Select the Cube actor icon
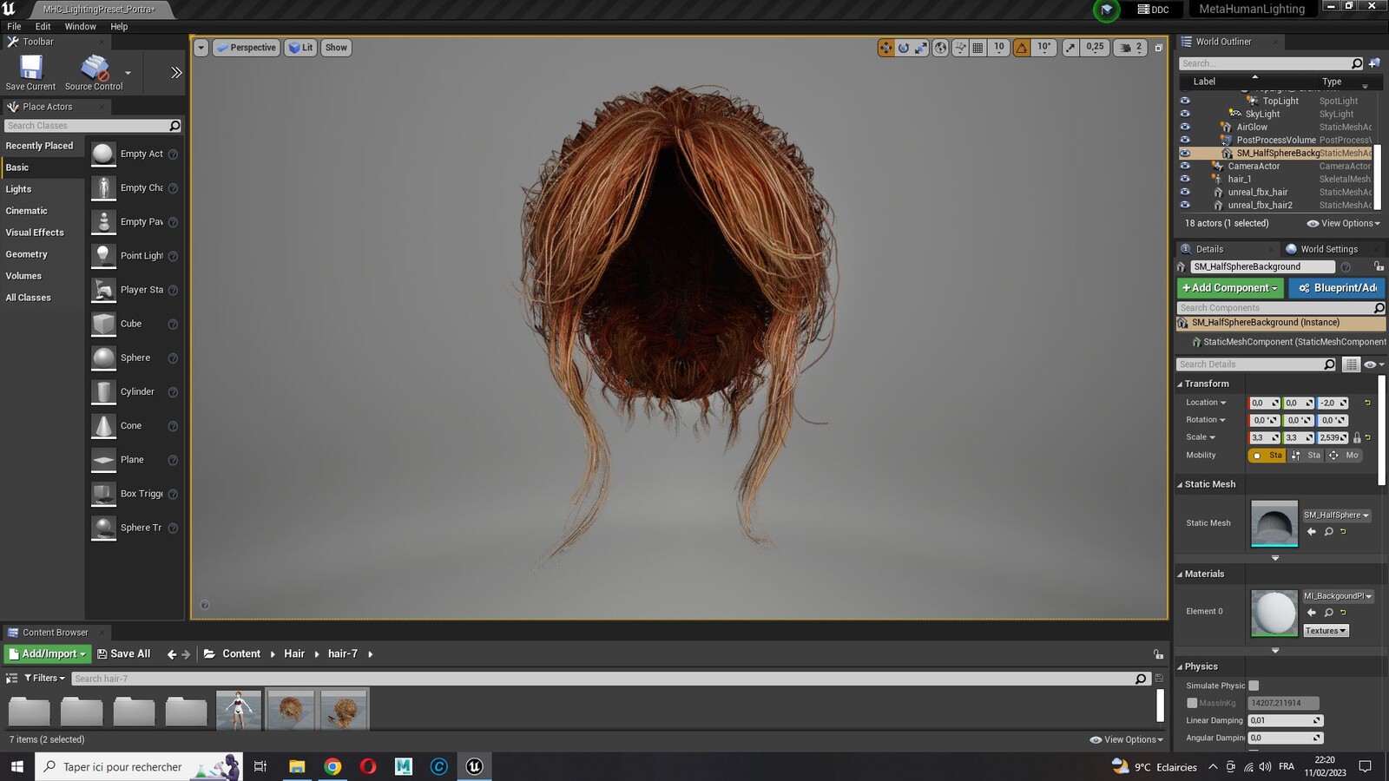The height and width of the screenshot is (781, 1389). 103,324
